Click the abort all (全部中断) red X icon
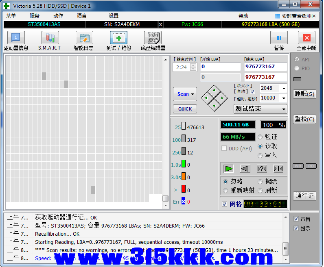The image size is (324, 267). coord(306,38)
